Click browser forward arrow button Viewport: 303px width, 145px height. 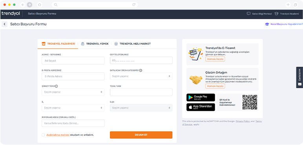click(29, 5)
